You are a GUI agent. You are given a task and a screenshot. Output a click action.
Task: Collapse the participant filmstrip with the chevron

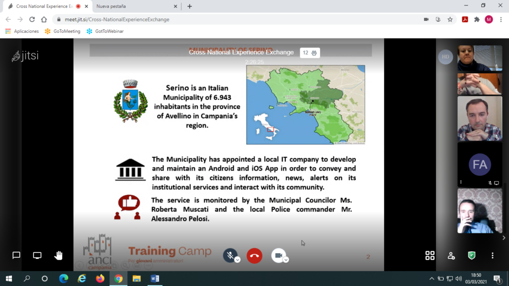(x=504, y=238)
